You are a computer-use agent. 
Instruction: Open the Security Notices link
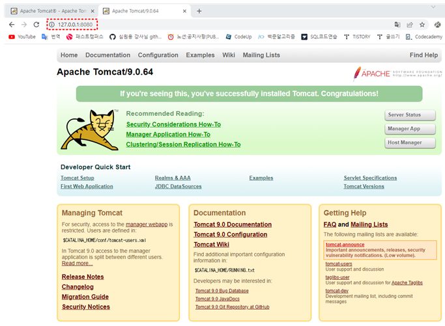point(86,306)
